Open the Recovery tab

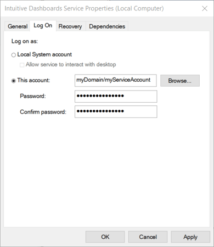coord(70,26)
